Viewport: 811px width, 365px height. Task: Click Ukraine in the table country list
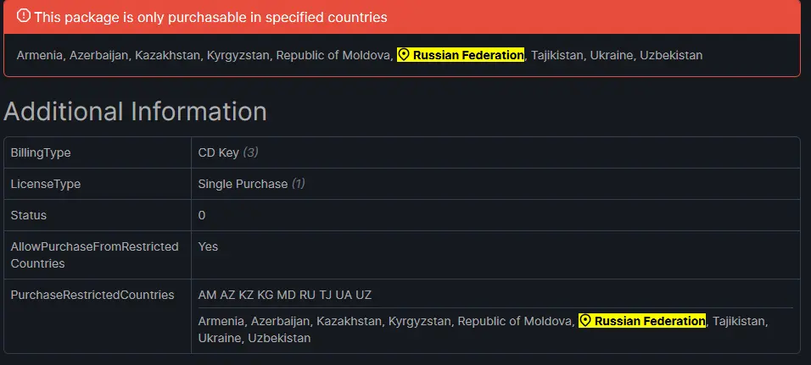pos(220,338)
